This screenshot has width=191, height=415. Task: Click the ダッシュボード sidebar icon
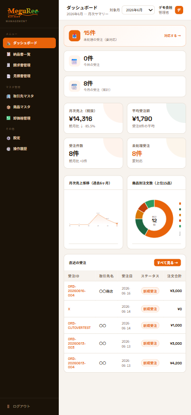[8, 43]
